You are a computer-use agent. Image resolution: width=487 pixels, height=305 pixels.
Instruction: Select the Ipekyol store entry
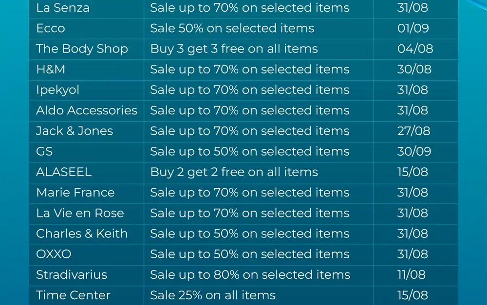pos(58,90)
